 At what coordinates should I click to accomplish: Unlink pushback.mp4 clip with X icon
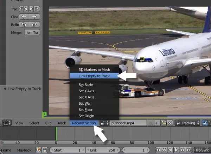(170, 123)
